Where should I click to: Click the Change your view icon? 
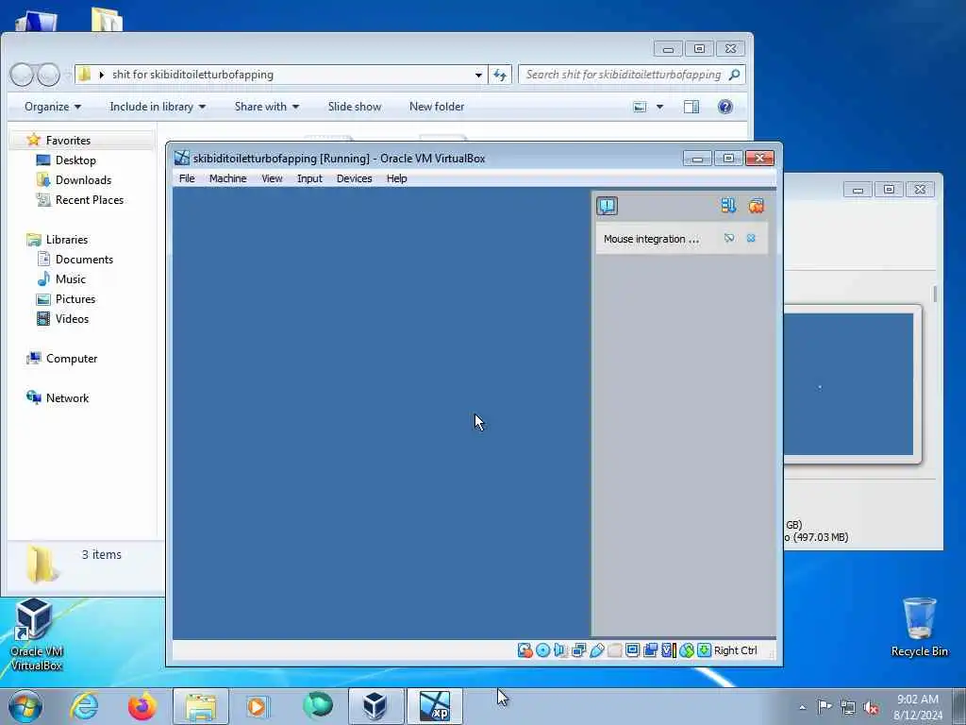641,107
